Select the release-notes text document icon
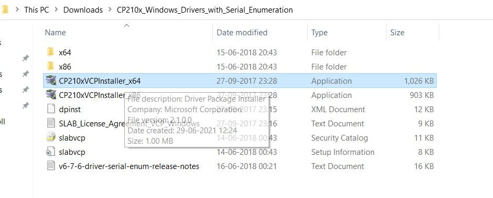The height and width of the screenshot is (198, 493). click(51, 166)
